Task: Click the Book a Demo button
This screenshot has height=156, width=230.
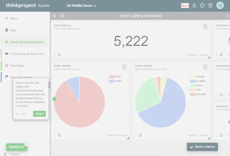Action: (x=202, y=147)
